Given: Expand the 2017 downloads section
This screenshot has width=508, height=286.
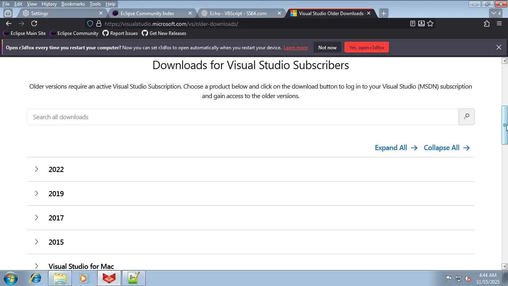Looking at the screenshot, I should (251, 218).
